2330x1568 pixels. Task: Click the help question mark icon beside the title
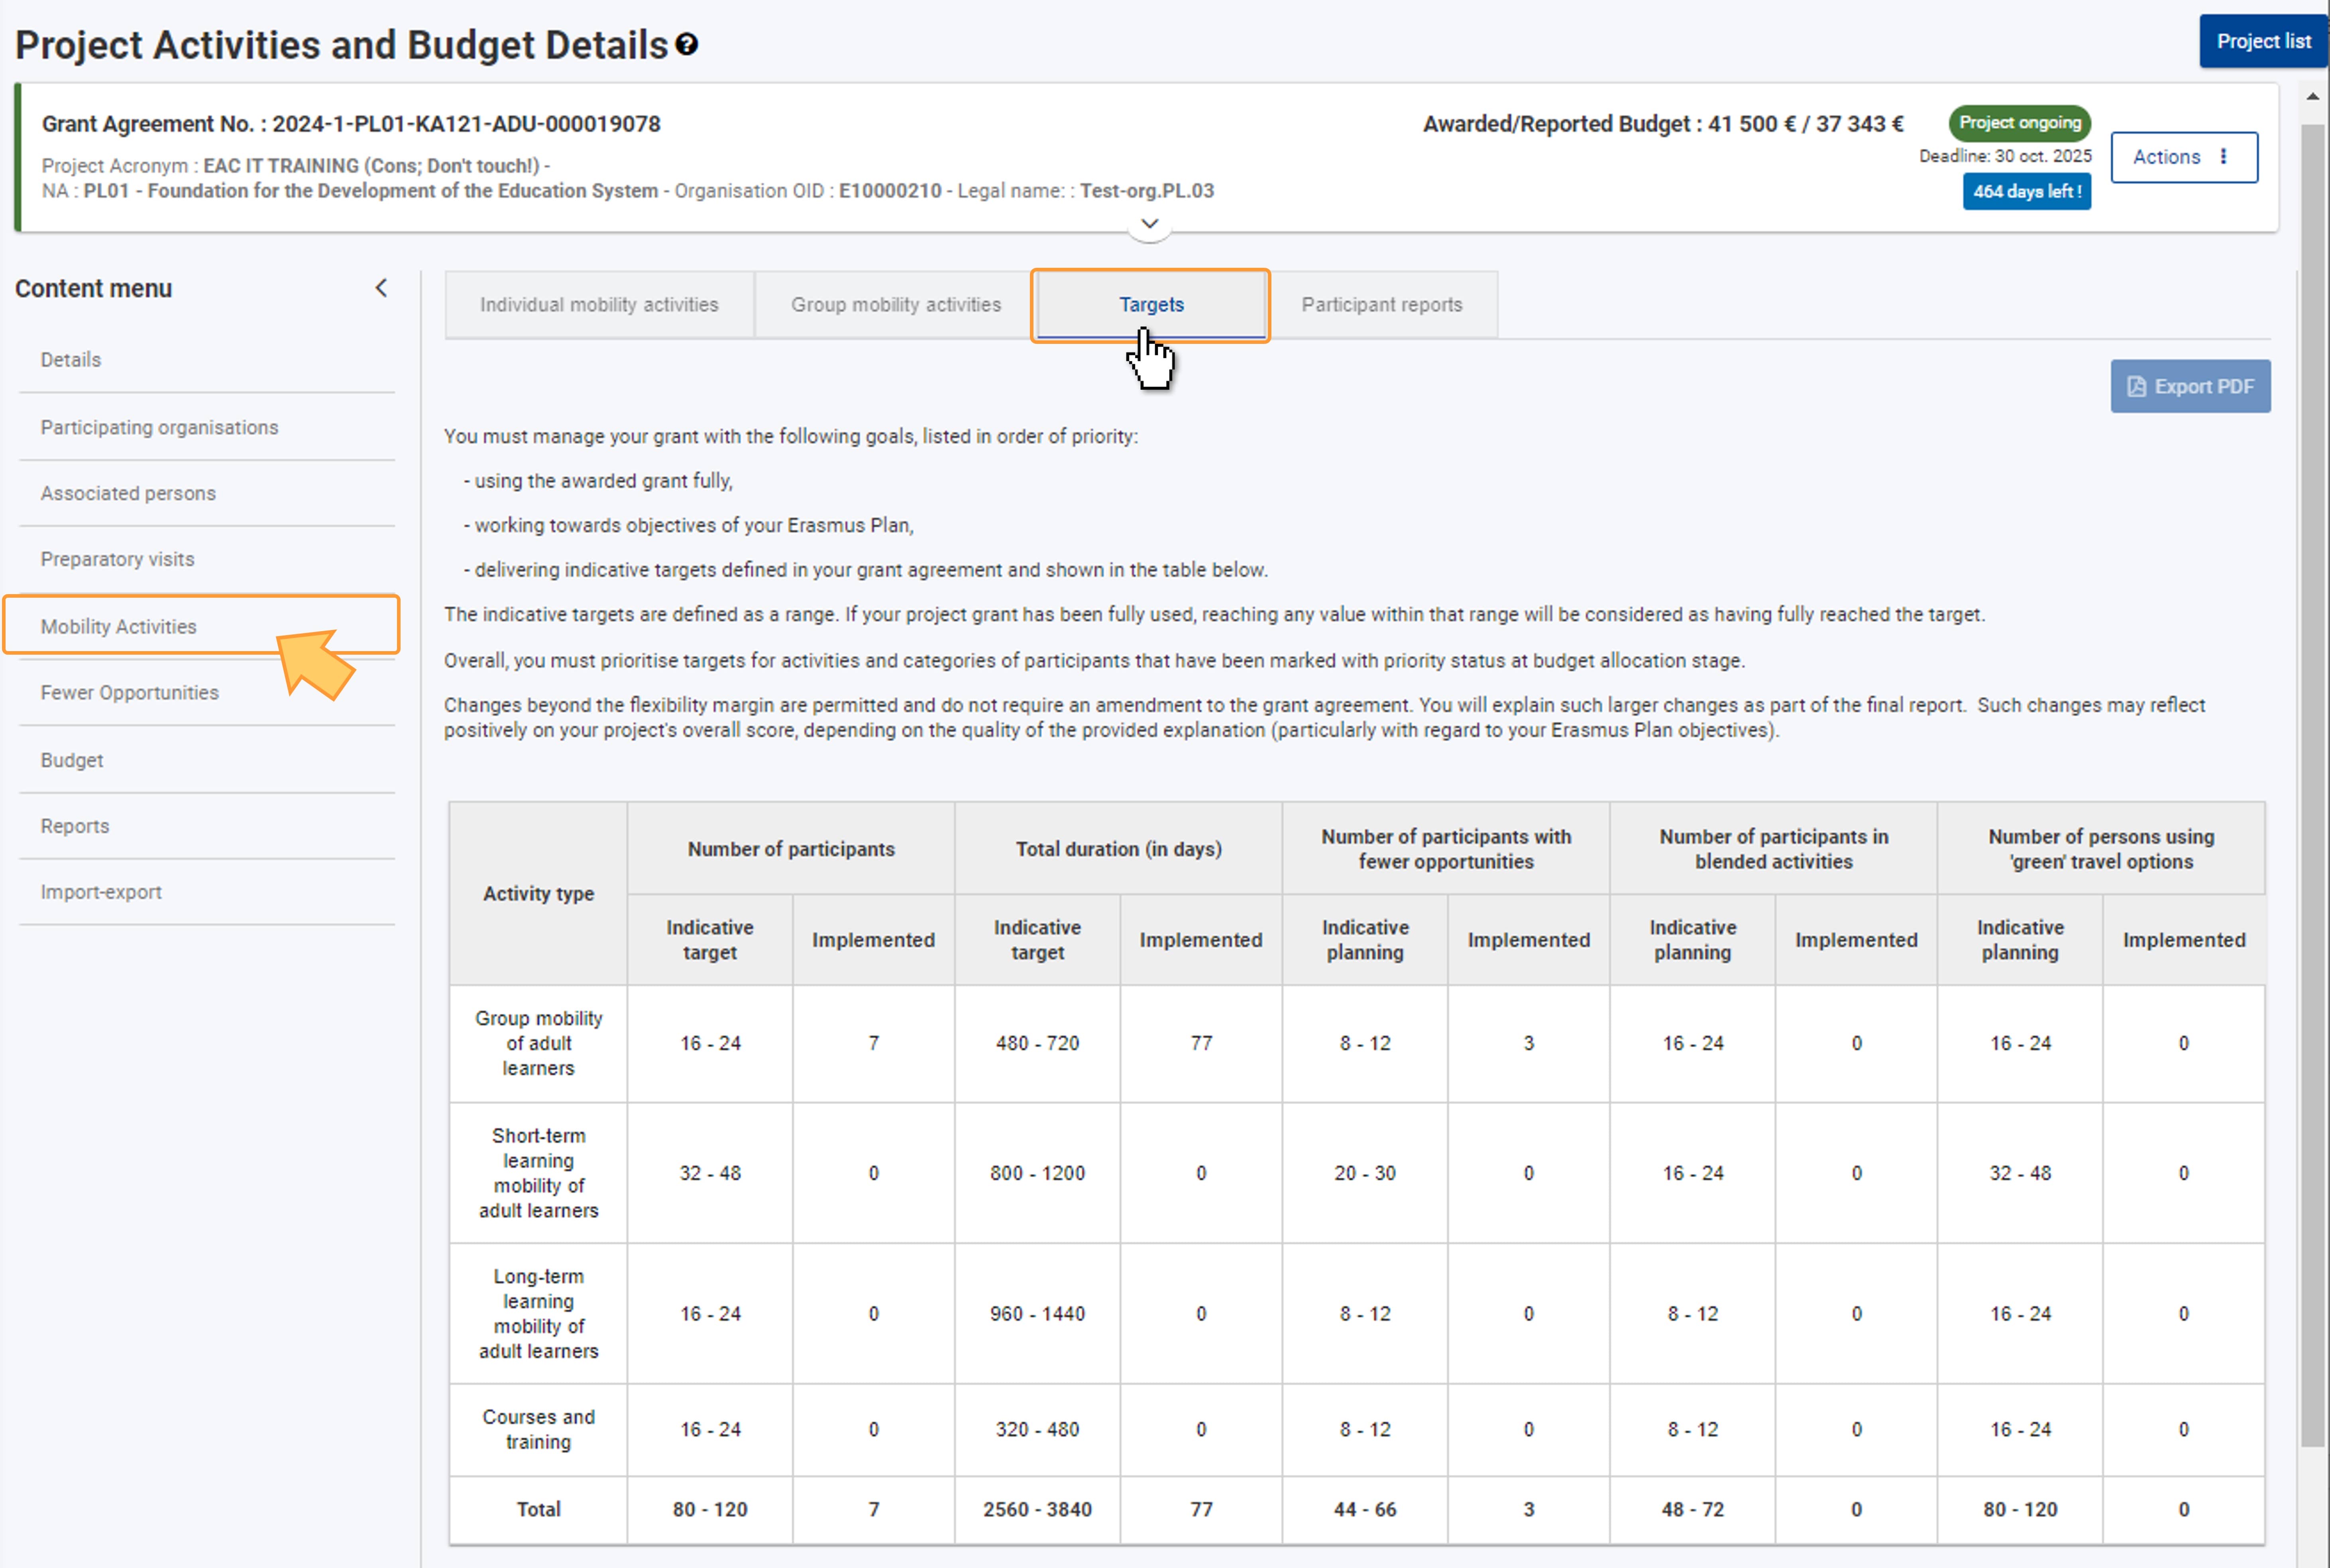[686, 44]
